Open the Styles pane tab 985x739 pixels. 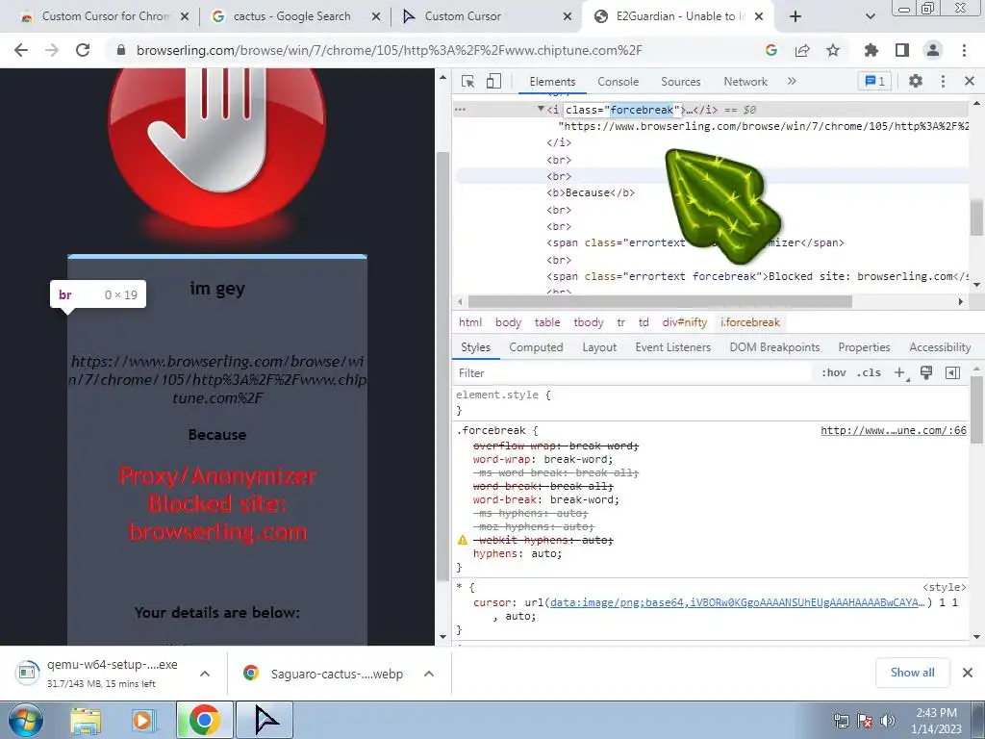coord(475,347)
